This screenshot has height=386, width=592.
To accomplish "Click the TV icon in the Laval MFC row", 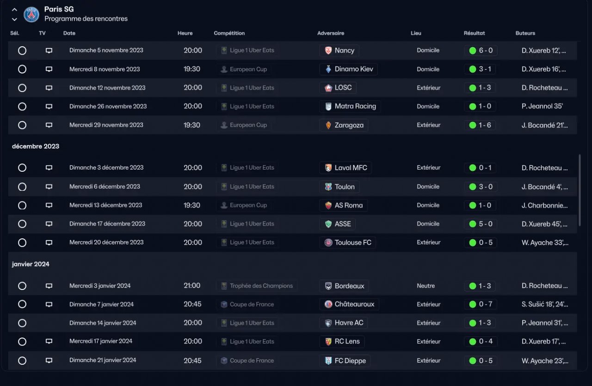I will [49, 168].
